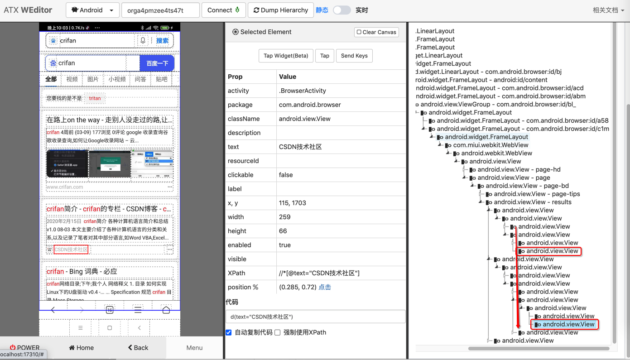Click the Home button

pos(82,347)
